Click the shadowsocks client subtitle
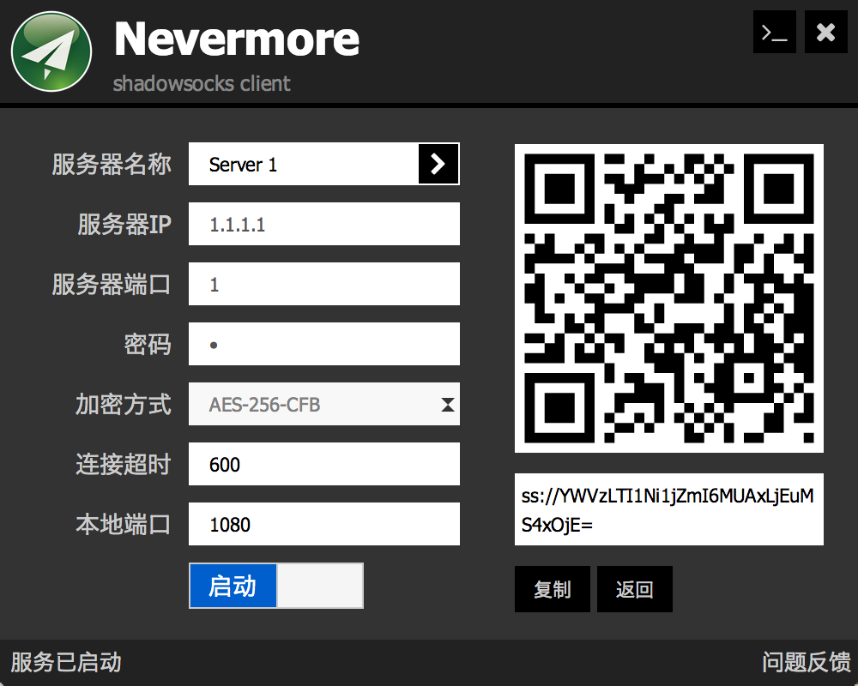Viewport: 858px width, 686px height. [x=202, y=84]
